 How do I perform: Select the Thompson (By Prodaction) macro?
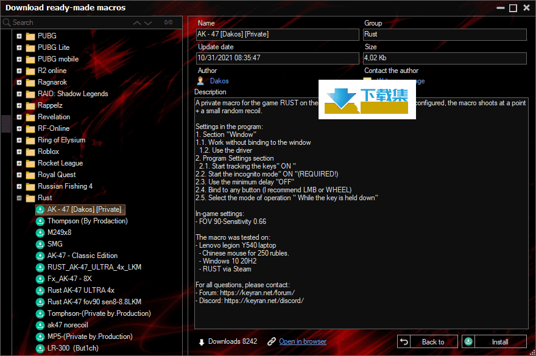(88, 221)
